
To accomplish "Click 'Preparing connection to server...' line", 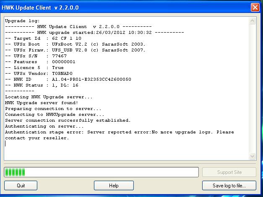I will click(x=53, y=109).
